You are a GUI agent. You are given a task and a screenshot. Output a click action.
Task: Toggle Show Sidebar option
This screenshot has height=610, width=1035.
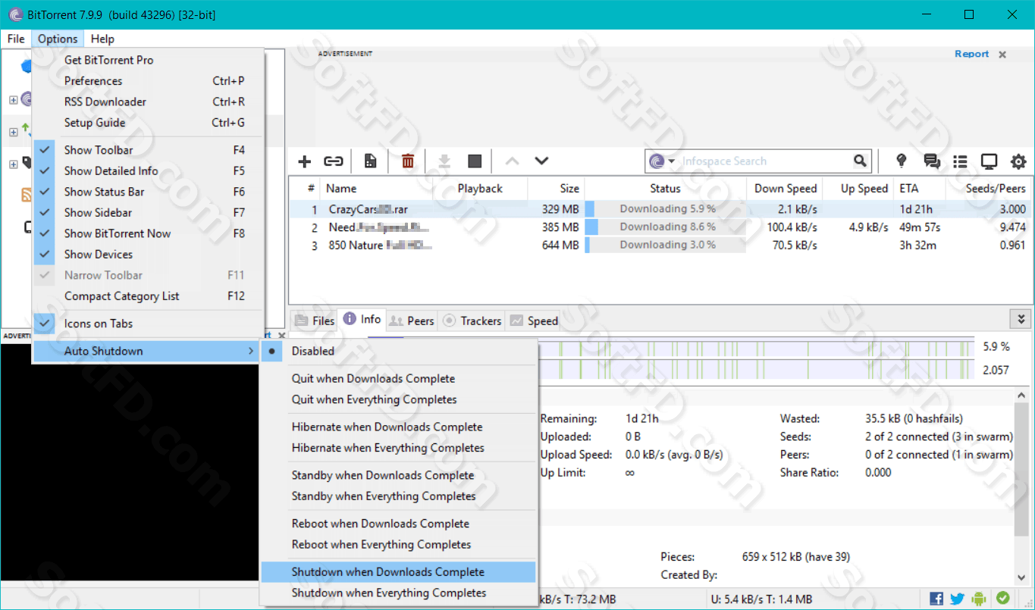pyautogui.click(x=148, y=213)
